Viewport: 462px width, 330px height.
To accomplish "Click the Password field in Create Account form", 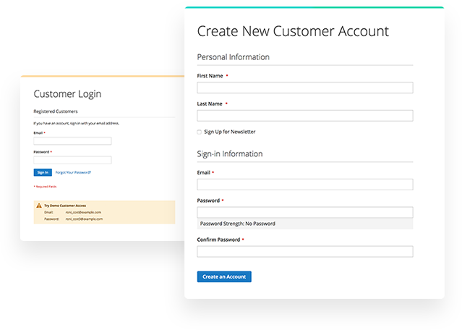I will 305,212.
